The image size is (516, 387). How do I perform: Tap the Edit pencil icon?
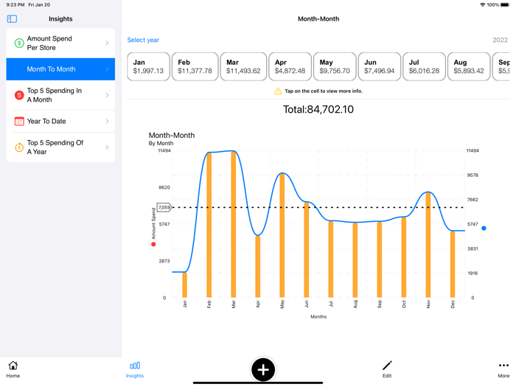[387, 366]
